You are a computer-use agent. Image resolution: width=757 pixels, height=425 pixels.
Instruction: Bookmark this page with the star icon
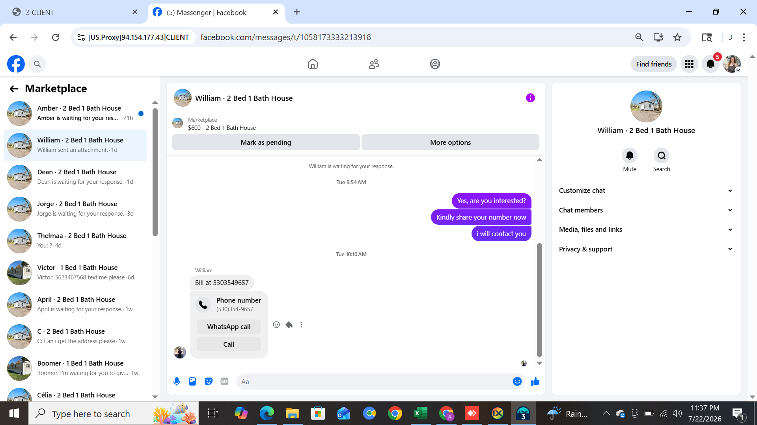tap(677, 37)
